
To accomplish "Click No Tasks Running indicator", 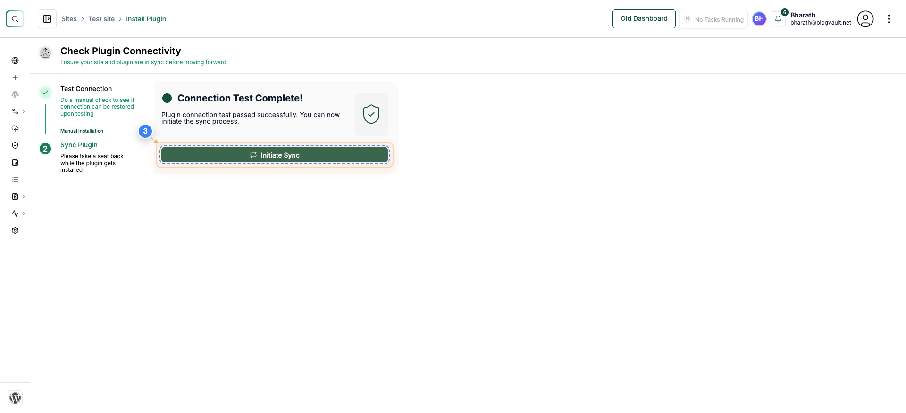I will pyautogui.click(x=713, y=19).
